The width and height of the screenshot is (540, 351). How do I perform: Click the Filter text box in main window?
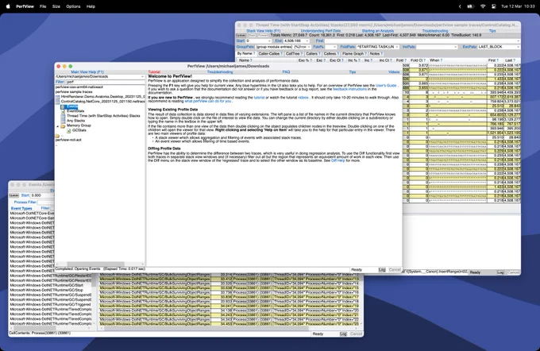105,82
